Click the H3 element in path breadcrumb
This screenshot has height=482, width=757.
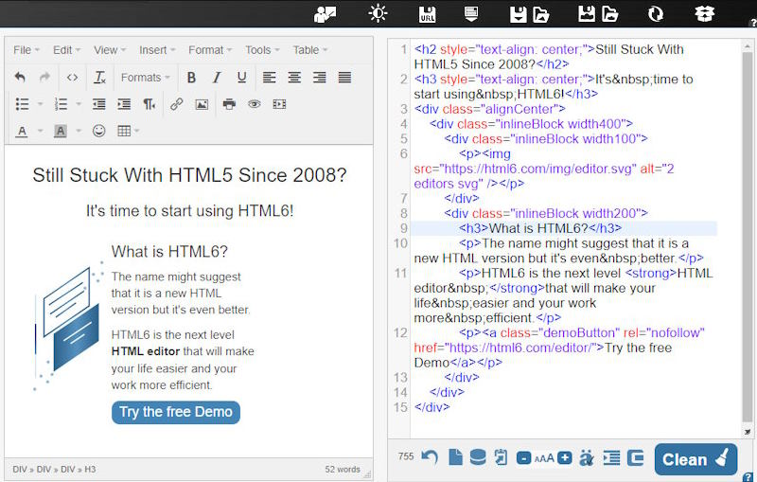(x=90, y=469)
